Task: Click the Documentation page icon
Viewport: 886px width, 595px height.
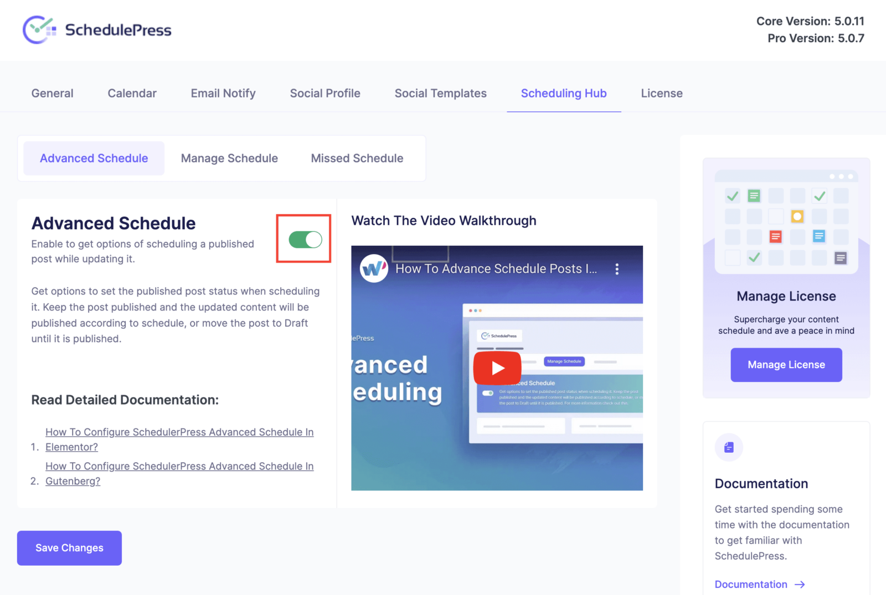Action: coord(728,447)
